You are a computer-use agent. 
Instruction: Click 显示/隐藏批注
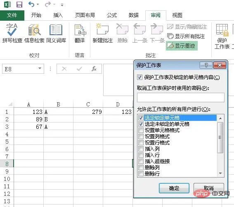pos(187,27)
